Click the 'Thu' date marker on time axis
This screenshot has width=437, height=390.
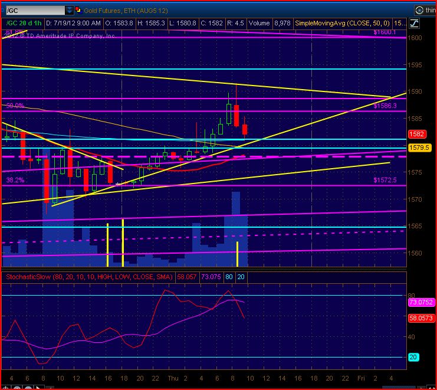173,378
